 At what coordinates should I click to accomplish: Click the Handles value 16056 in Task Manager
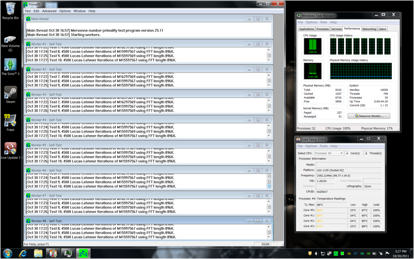point(384,90)
